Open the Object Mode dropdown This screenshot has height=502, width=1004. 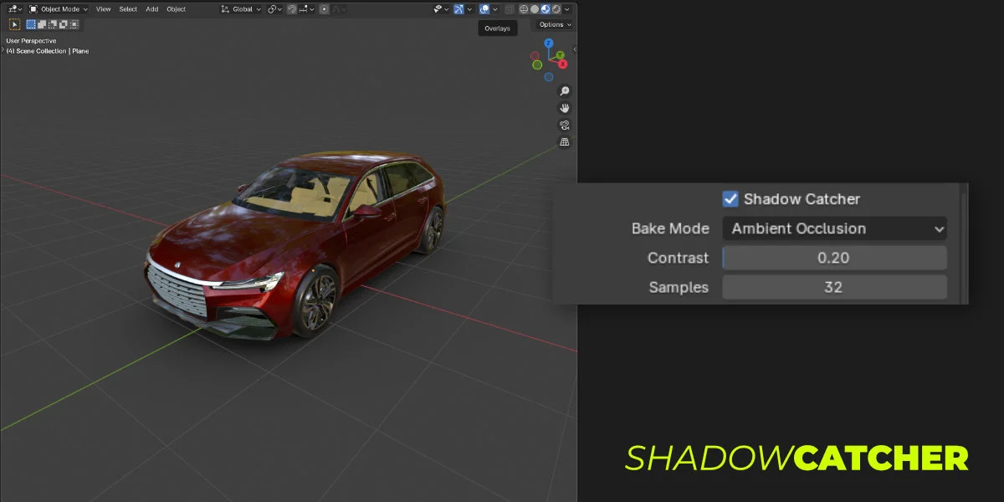pyautogui.click(x=59, y=8)
